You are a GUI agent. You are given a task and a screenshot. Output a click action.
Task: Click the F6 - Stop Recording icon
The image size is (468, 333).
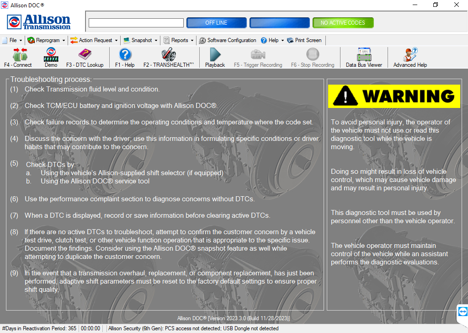312,57
